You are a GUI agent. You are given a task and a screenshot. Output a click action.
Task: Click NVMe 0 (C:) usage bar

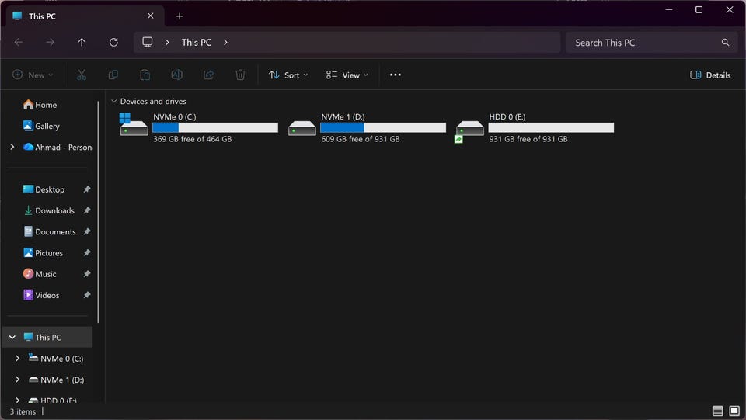(x=215, y=127)
